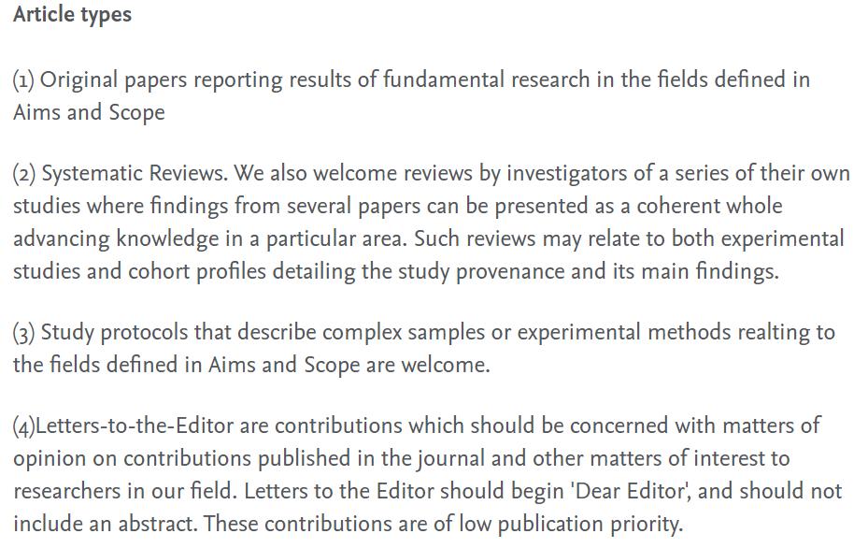Click "Aims and Scope" in item one

coord(89,112)
